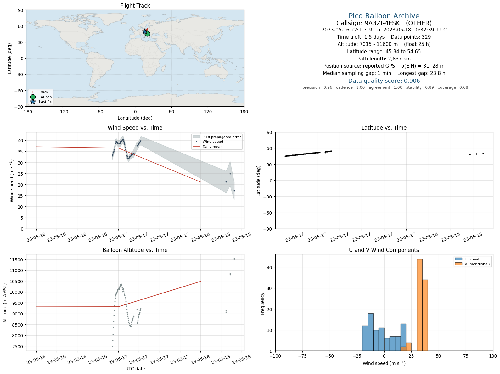Click 'Data quality score: 0.906'
500x374 pixels.
pos(384,81)
